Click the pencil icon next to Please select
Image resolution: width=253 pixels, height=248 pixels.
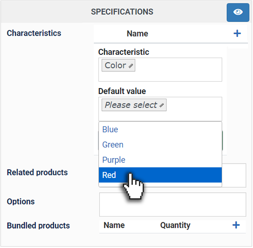pyautogui.click(x=161, y=106)
